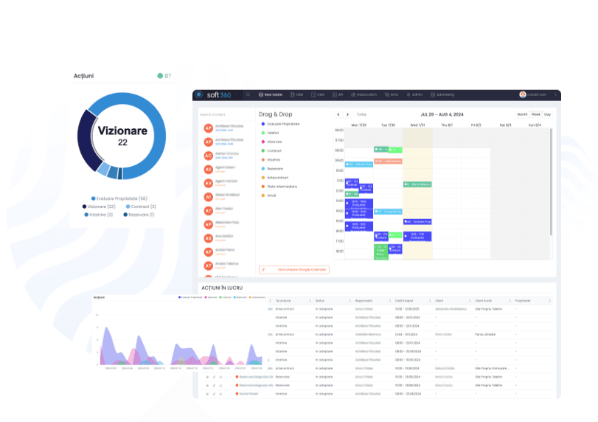Select Evaluare Proprietate blue dot
598x422 pixels.
[263, 124]
